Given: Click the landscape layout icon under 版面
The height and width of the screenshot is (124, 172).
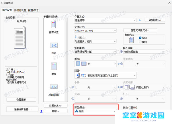Looking at the screenshot, I should point(84,64).
